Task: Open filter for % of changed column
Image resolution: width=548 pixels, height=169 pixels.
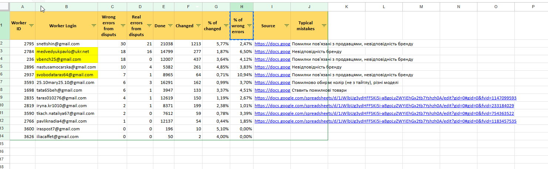Action: (x=226, y=26)
